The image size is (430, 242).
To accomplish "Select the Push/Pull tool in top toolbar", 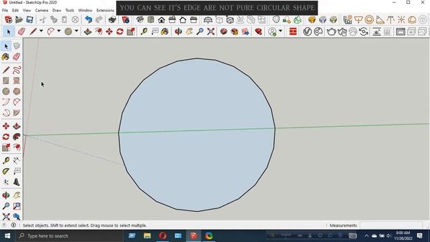I will click(88, 32).
